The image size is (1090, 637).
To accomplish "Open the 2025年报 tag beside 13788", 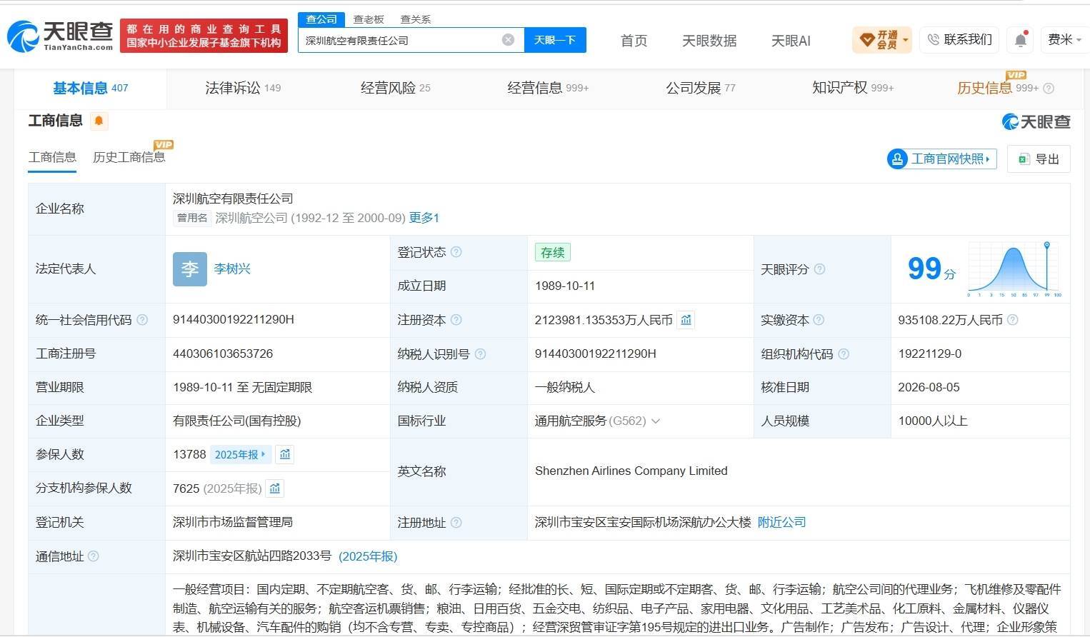I will [x=240, y=454].
